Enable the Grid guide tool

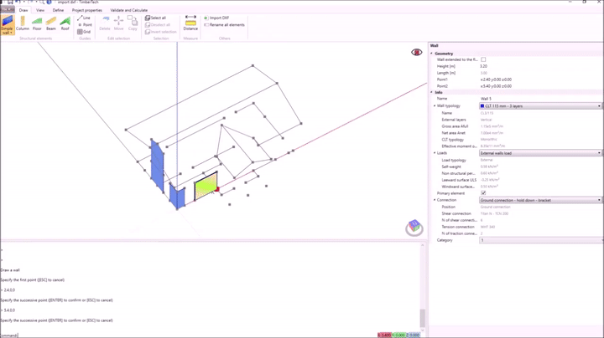[85, 32]
